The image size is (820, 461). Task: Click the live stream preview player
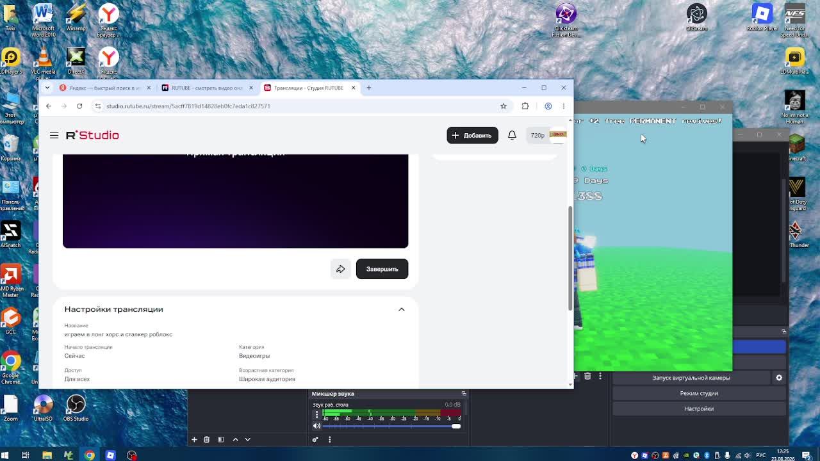click(235, 201)
